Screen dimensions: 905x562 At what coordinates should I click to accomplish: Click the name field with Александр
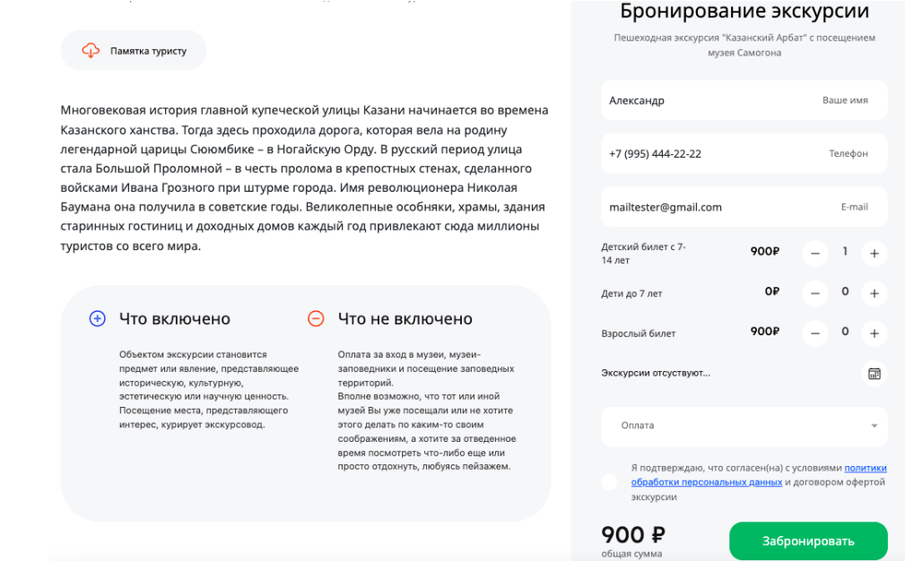709,100
